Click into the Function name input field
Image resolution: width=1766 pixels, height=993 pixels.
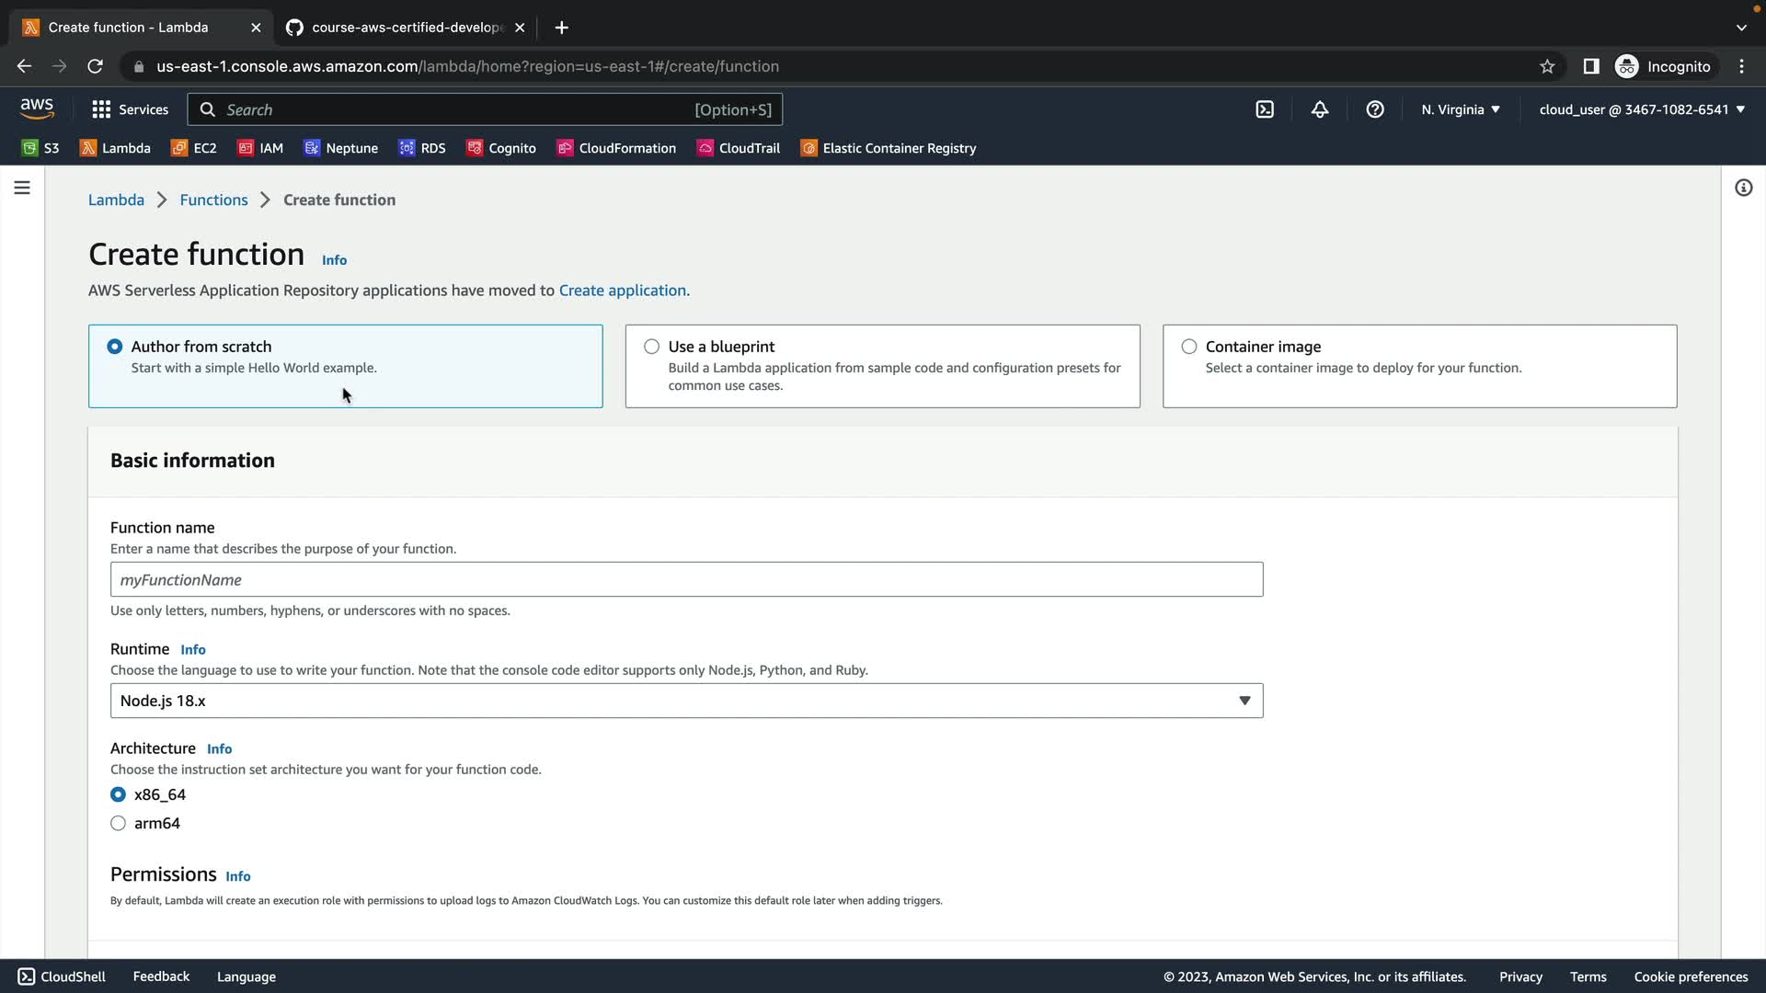[x=686, y=579]
